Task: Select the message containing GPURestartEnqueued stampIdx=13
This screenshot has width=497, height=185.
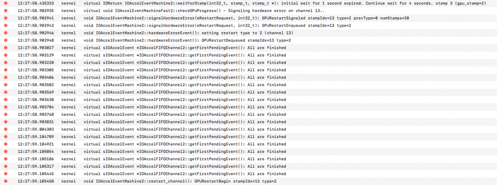Action: click(218, 26)
